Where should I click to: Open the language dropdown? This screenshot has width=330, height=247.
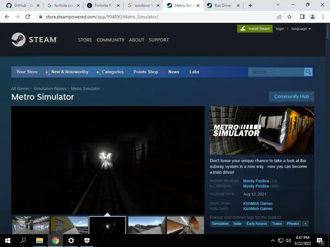(301, 29)
